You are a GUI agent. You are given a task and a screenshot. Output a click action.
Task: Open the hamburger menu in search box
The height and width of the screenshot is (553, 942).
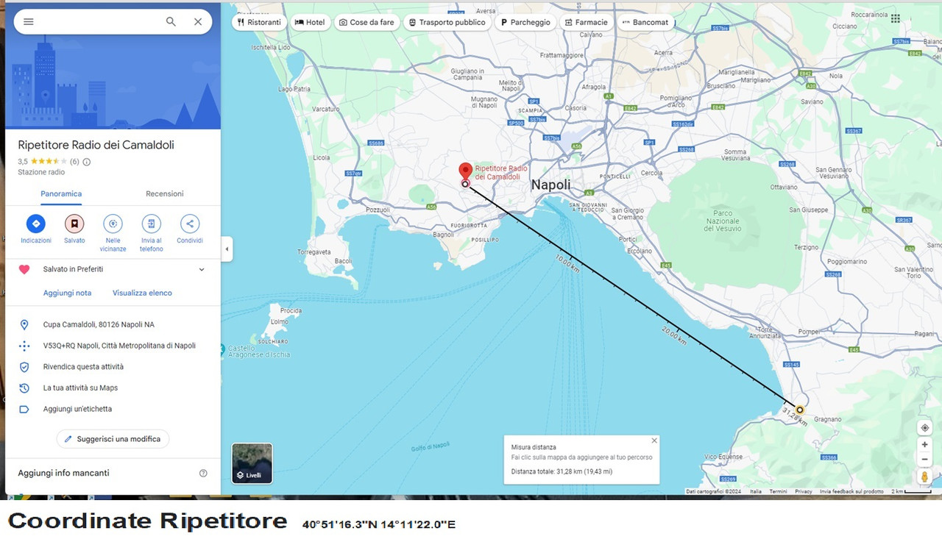pyautogui.click(x=29, y=21)
